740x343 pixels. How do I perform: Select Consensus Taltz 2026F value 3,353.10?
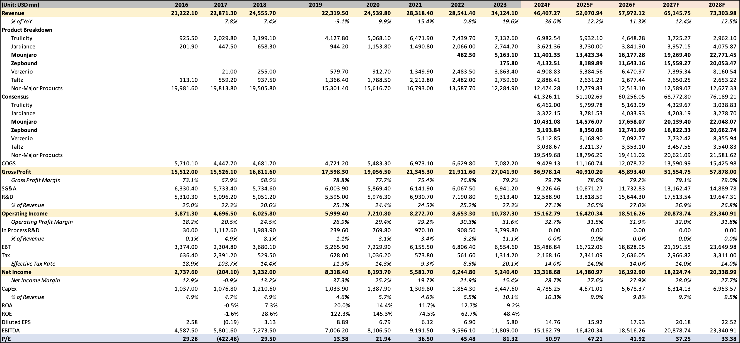633,146
